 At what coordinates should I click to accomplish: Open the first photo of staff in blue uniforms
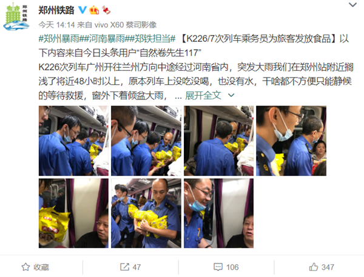[73, 141]
